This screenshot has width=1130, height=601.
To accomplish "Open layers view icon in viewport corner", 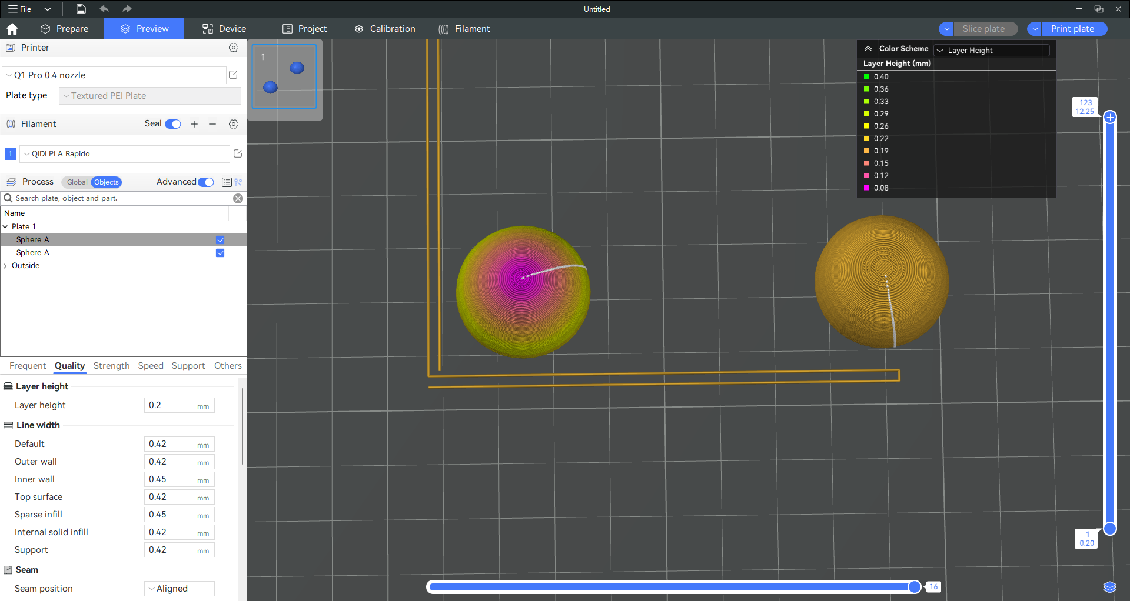I will pos(1109,587).
